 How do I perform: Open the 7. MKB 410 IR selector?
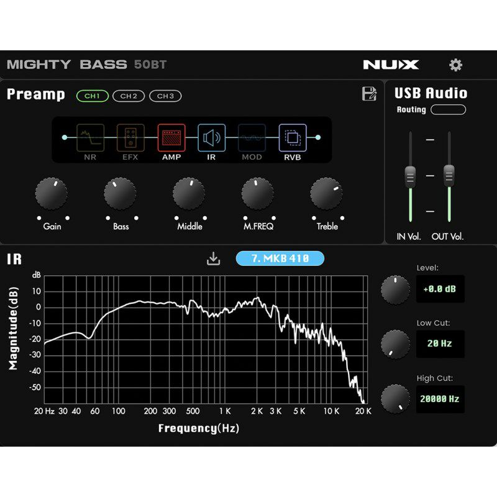click(280, 258)
